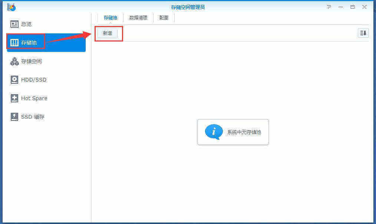
Task: Select the 存储空间 cubes icon
Action: point(14,61)
